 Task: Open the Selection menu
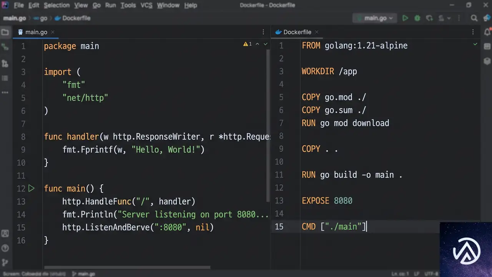click(57, 5)
